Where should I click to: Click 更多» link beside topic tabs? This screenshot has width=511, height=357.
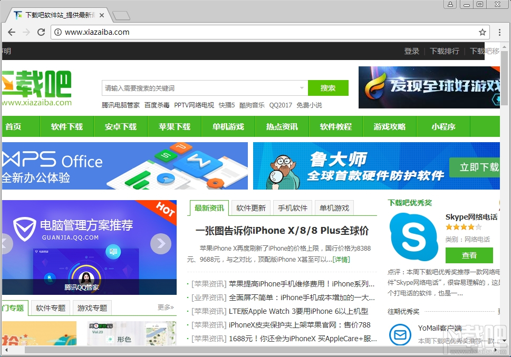point(166,307)
